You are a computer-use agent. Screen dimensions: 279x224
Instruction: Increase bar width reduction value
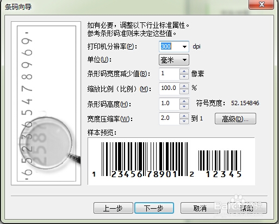[184, 71]
